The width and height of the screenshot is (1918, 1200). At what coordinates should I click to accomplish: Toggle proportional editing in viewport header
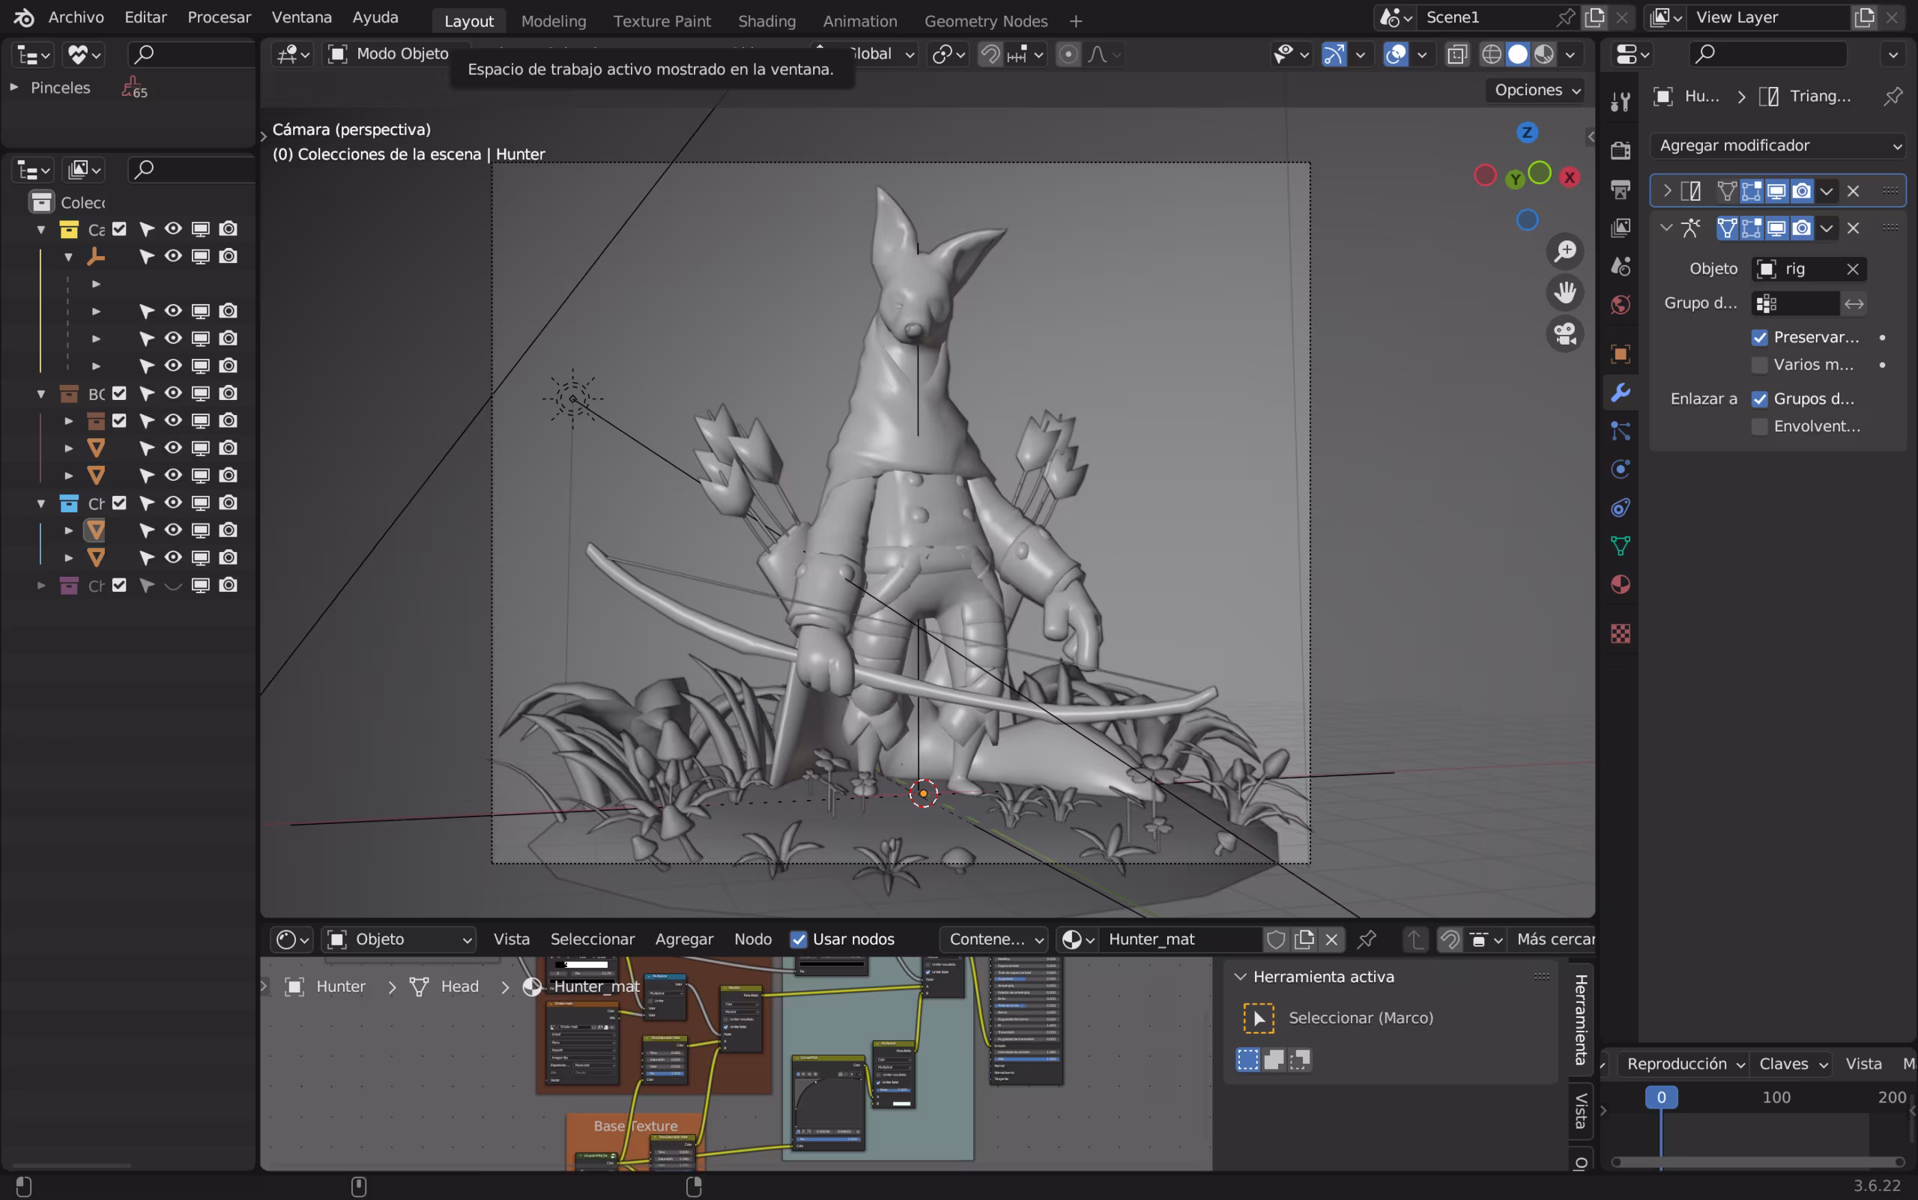pos(1068,54)
